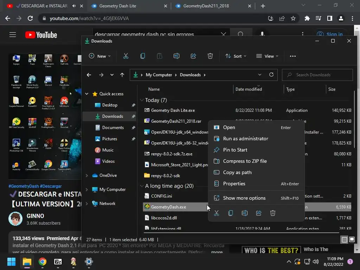Switch to Geometry Dash Lite browser tab

129,6
